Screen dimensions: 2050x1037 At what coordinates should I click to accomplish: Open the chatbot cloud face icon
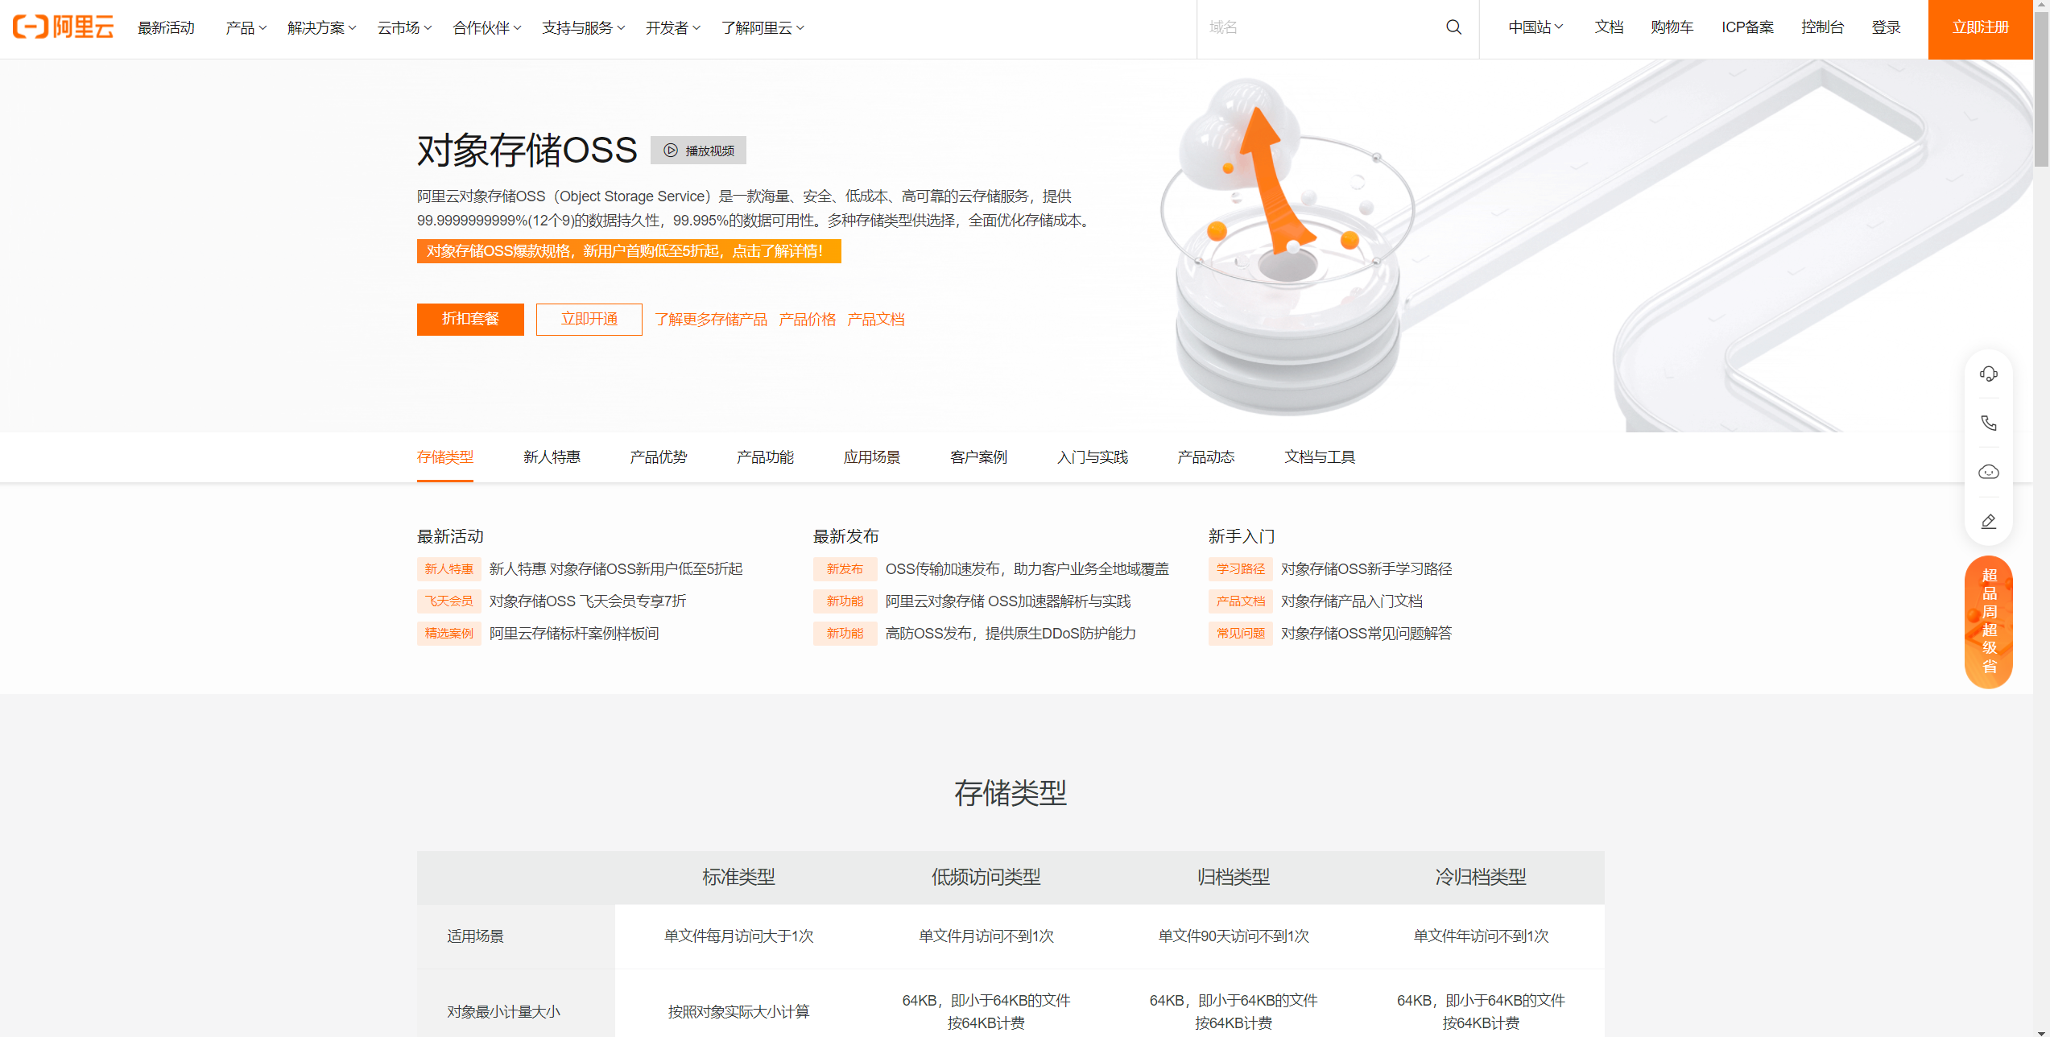[x=1988, y=472]
